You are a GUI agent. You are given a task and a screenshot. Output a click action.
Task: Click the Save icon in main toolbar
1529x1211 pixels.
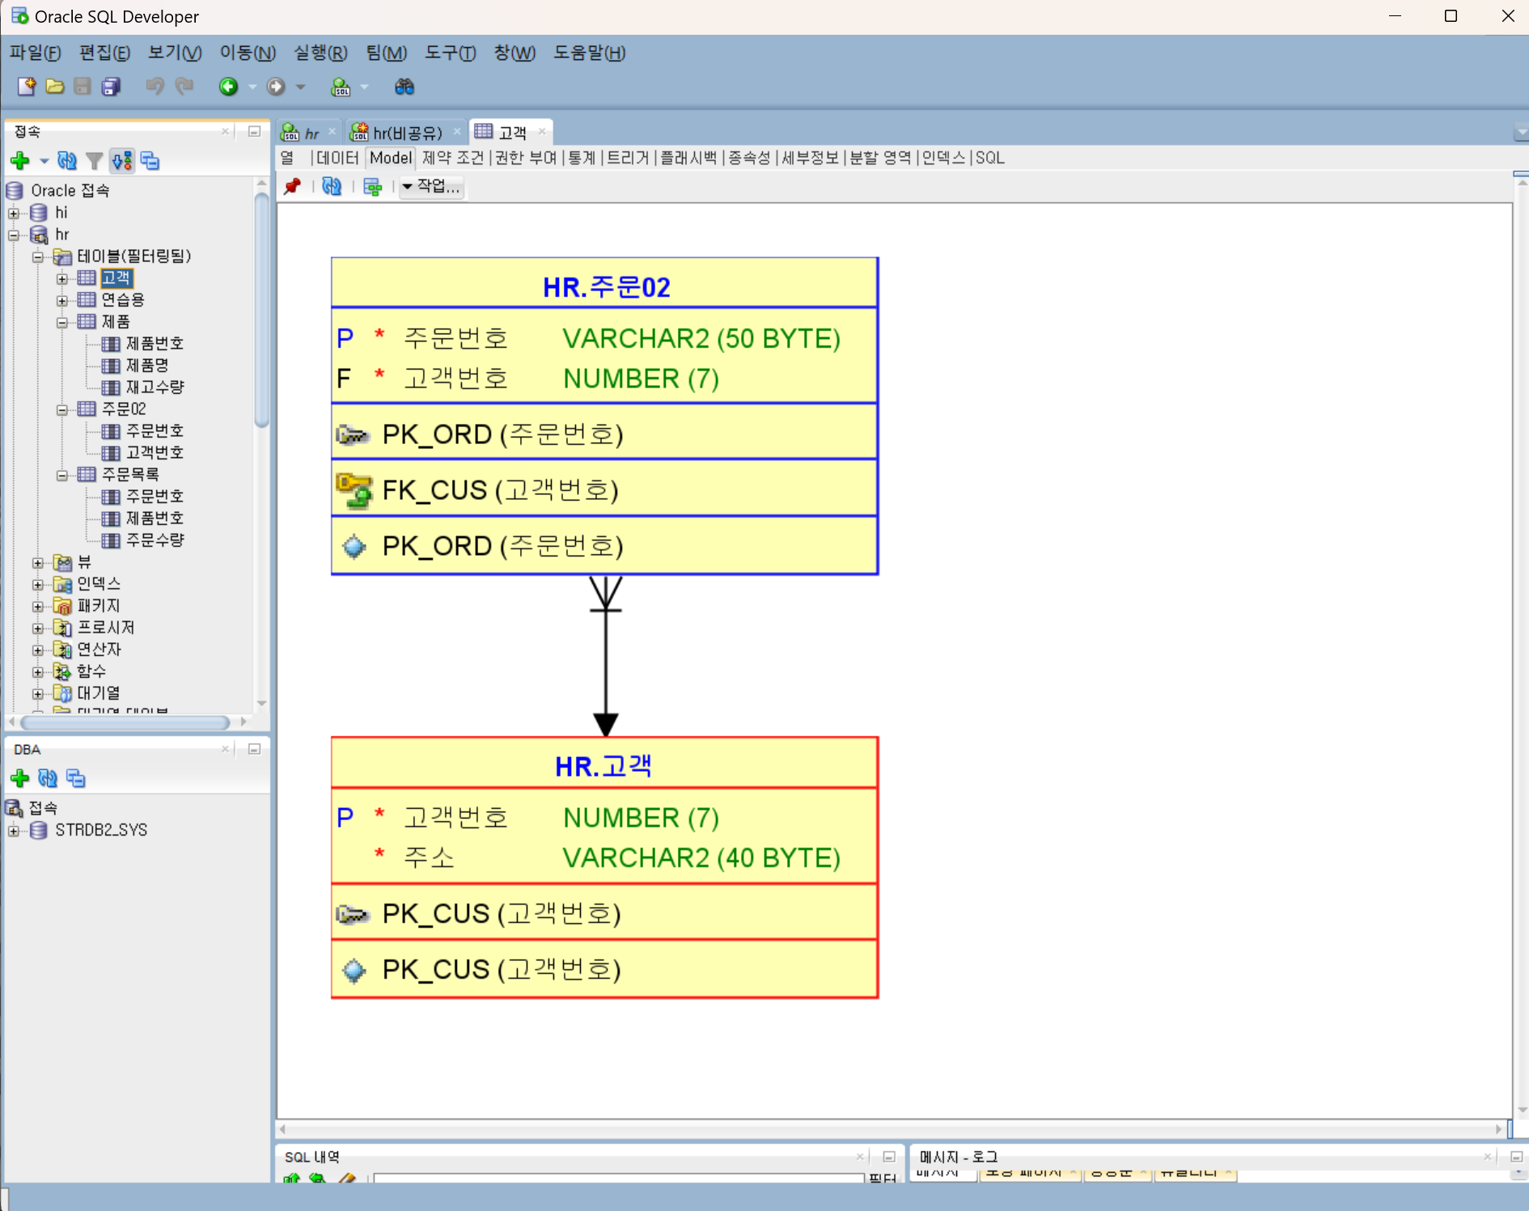[83, 87]
